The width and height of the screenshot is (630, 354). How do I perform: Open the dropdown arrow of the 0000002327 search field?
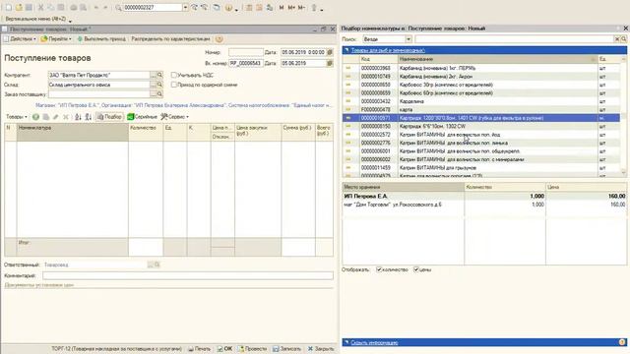(185, 8)
